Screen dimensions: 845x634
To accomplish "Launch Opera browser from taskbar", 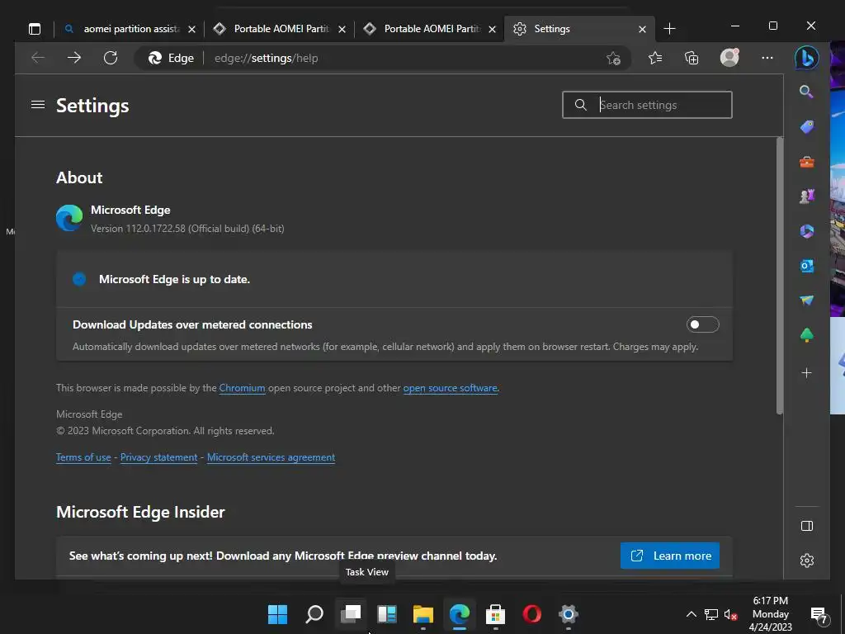I will tap(532, 614).
